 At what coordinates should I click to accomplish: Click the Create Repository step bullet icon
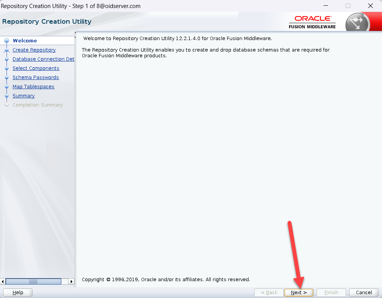[7, 50]
